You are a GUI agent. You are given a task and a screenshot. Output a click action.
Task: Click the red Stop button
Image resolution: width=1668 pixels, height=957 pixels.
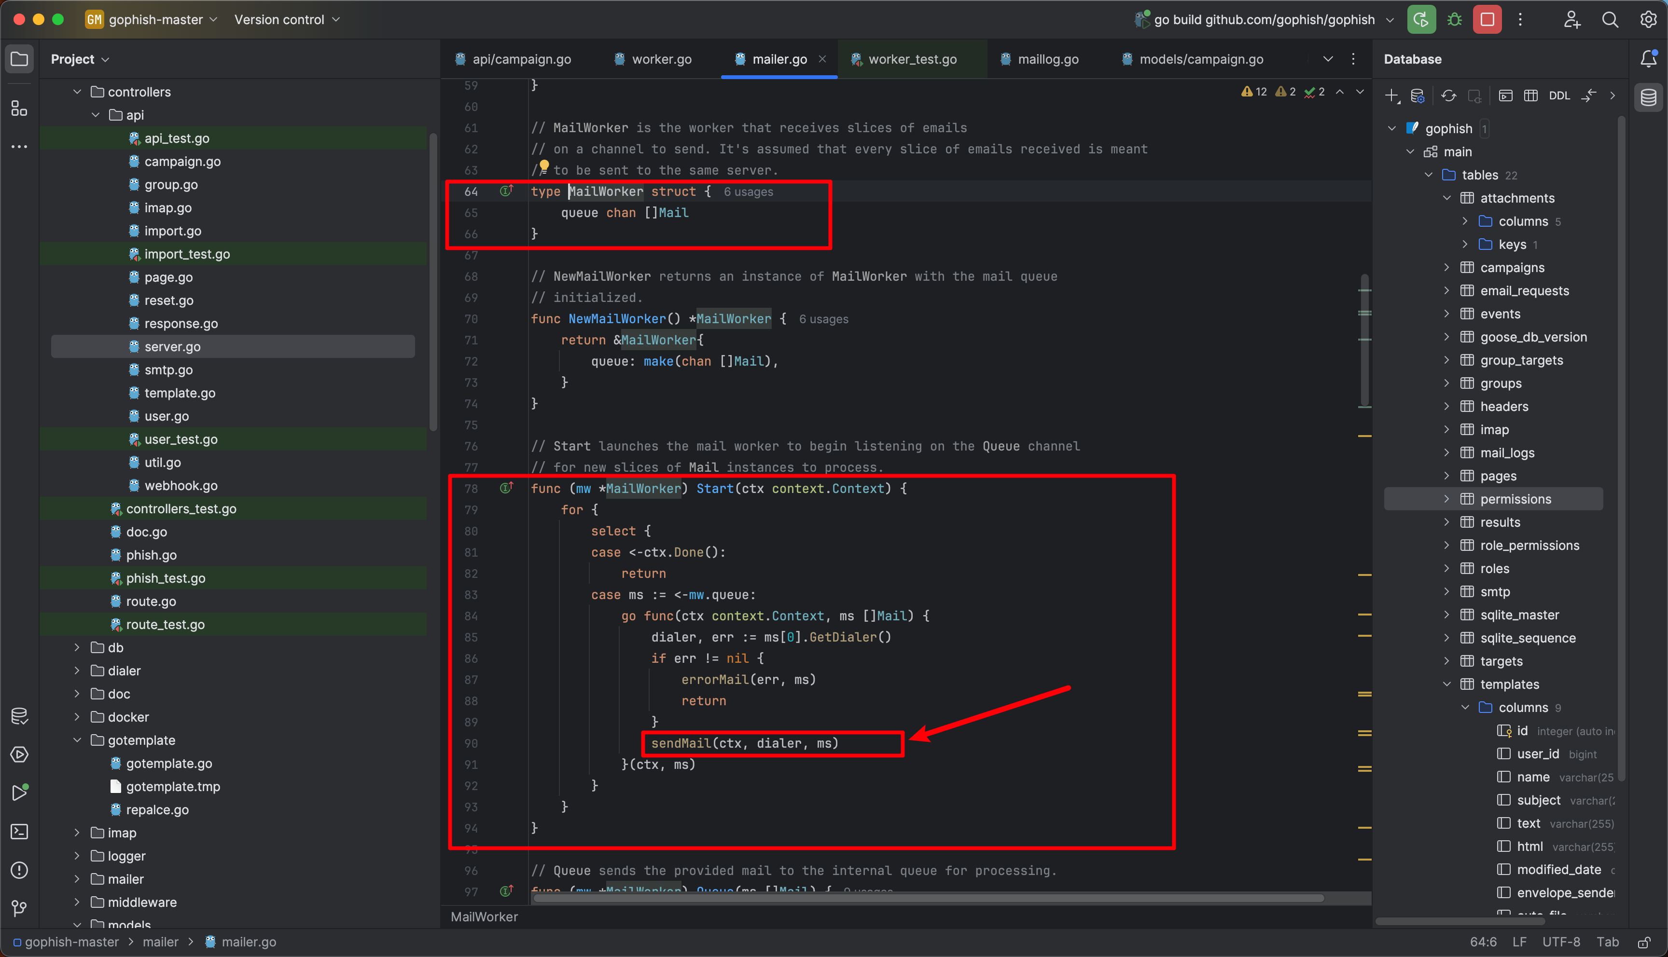tap(1487, 19)
